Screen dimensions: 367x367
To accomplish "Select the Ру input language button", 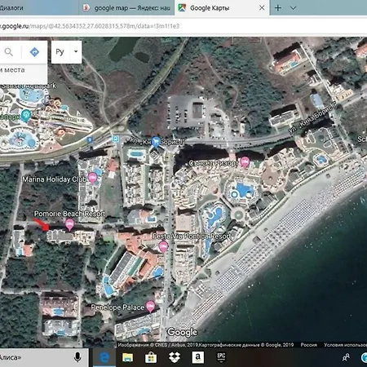I will [x=60, y=51].
